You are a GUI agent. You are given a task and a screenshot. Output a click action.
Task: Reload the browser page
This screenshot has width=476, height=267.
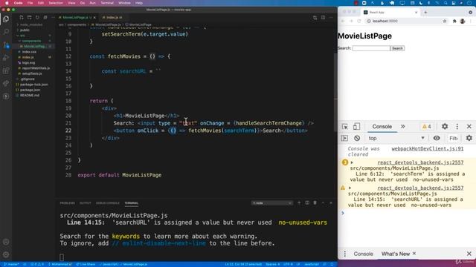[359, 22]
